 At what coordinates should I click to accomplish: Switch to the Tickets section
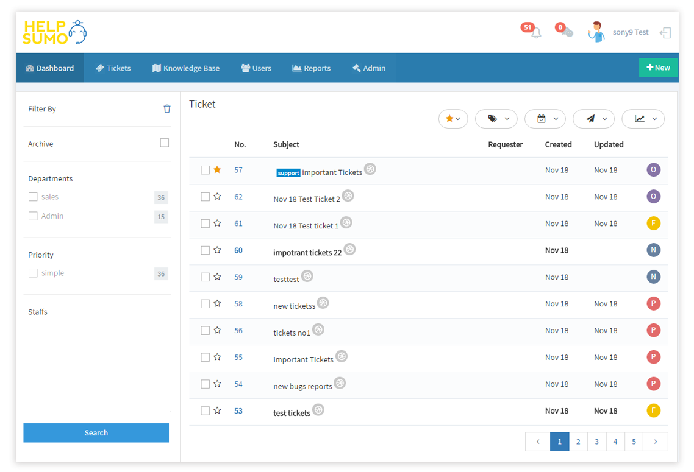coord(113,68)
